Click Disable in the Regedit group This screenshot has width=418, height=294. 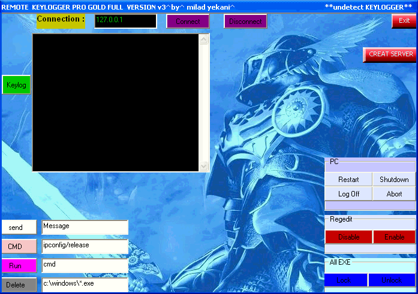pyautogui.click(x=348, y=237)
